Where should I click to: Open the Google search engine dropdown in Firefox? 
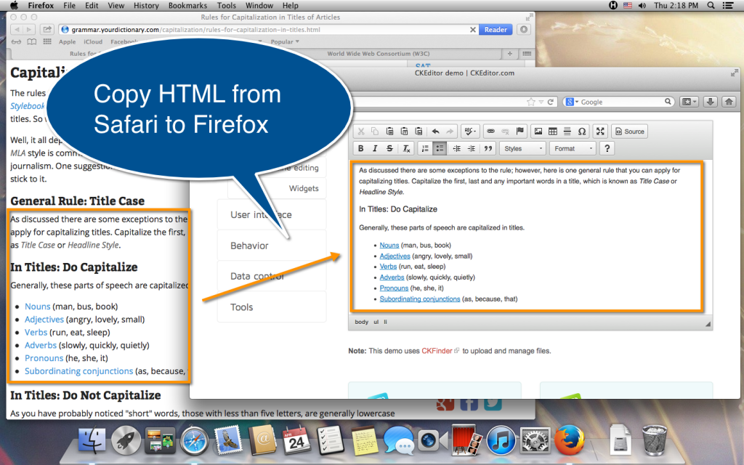[x=573, y=102]
